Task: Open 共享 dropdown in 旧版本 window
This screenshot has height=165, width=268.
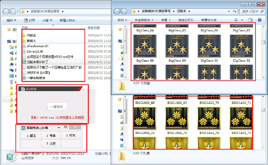Action: click(166, 20)
